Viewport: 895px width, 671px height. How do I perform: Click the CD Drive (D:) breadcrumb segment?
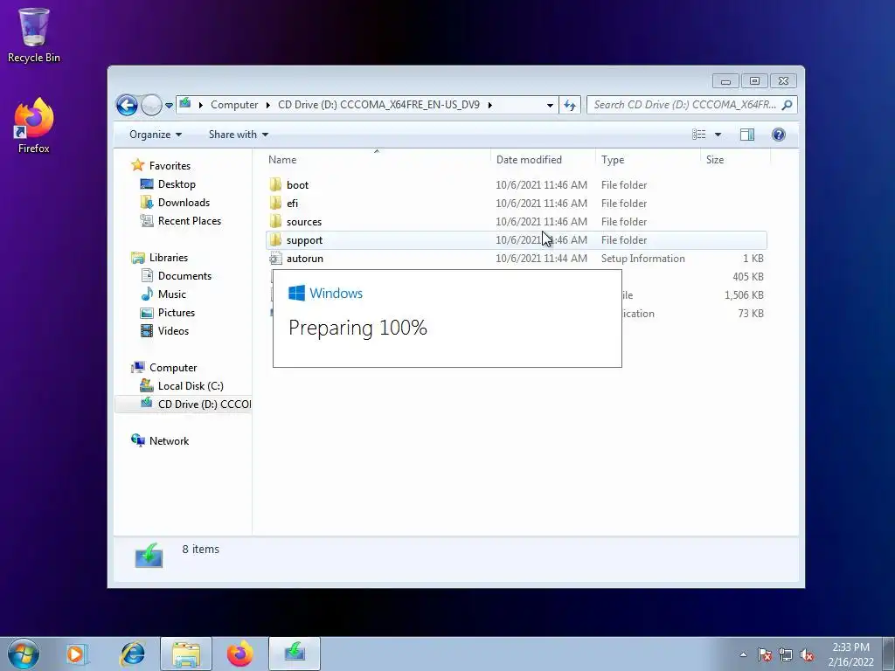378,105
